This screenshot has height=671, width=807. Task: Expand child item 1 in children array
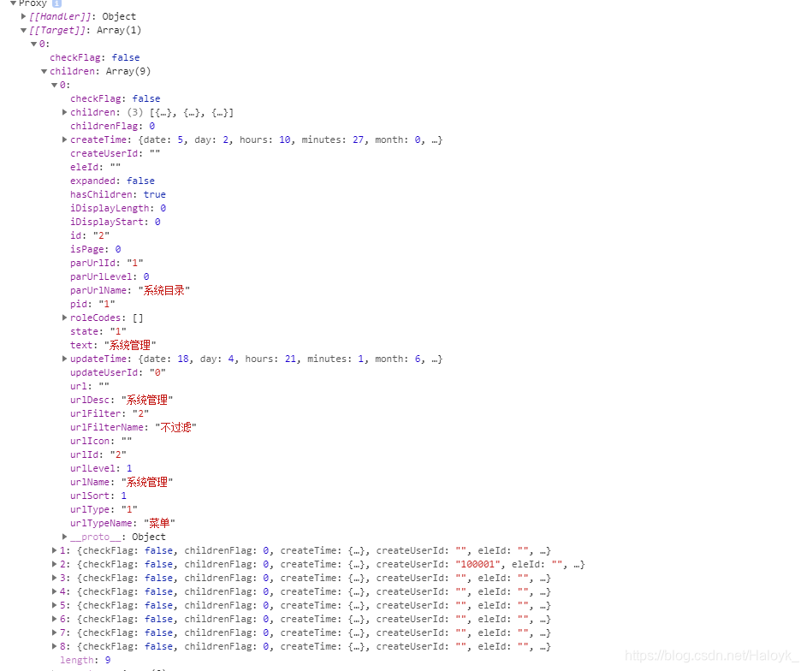54,550
